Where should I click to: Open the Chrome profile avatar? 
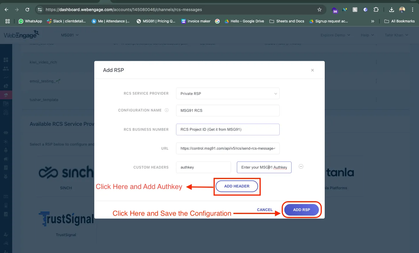point(402,10)
